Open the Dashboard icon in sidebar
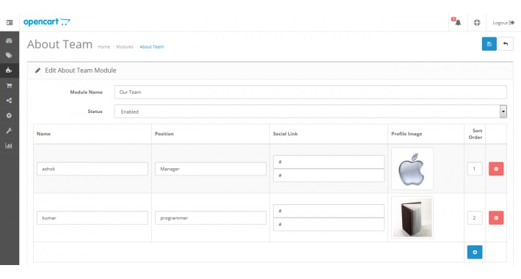This screenshot has width=521, height=279. coord(9,40)
